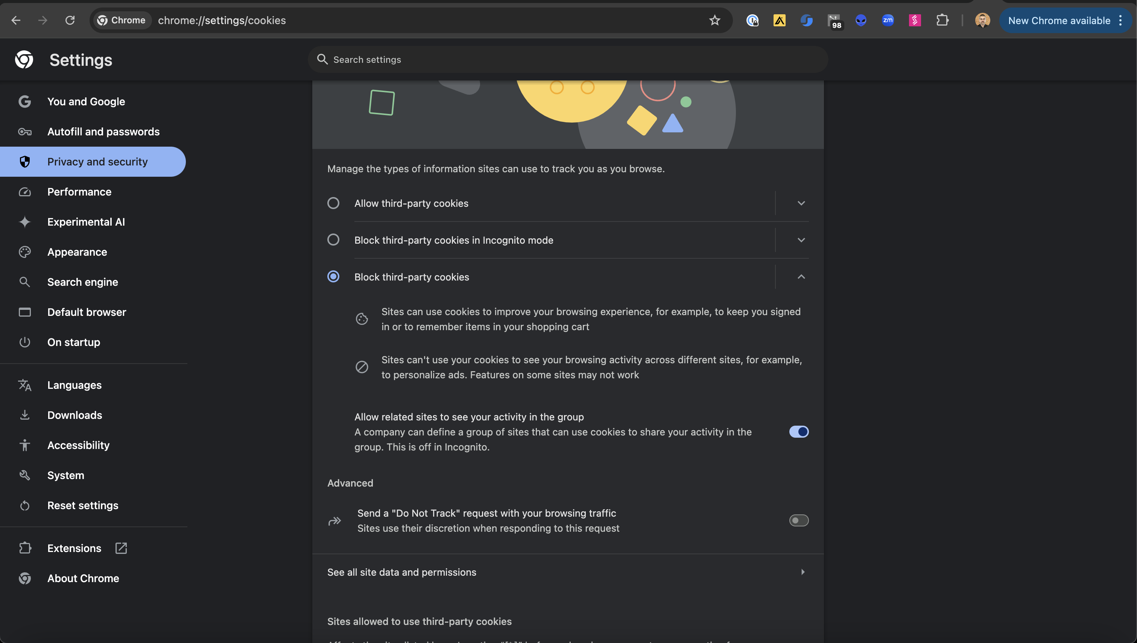The image size is (1137, 643).
Task: Collapse the Block third-party cookies details
Action: click(801, 277)
